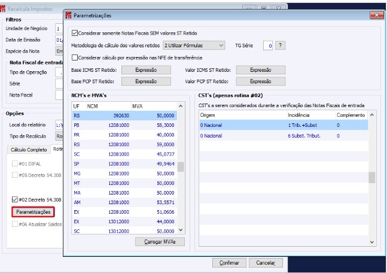Click down arrow of NCM table scrollbar
Viewport: 387px width, 273px height.
pyautogui.click(x=181, y=230)
